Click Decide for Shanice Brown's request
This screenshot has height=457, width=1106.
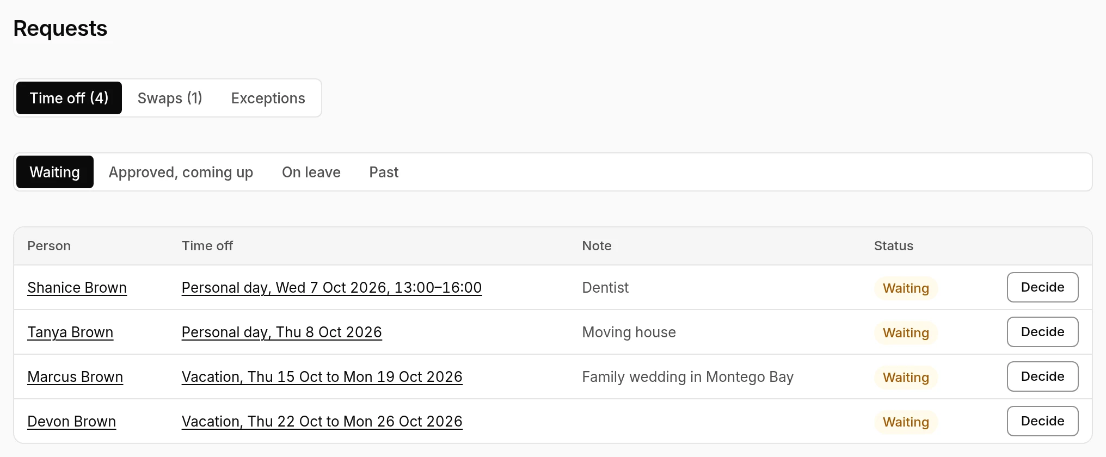coord(1042,287)
